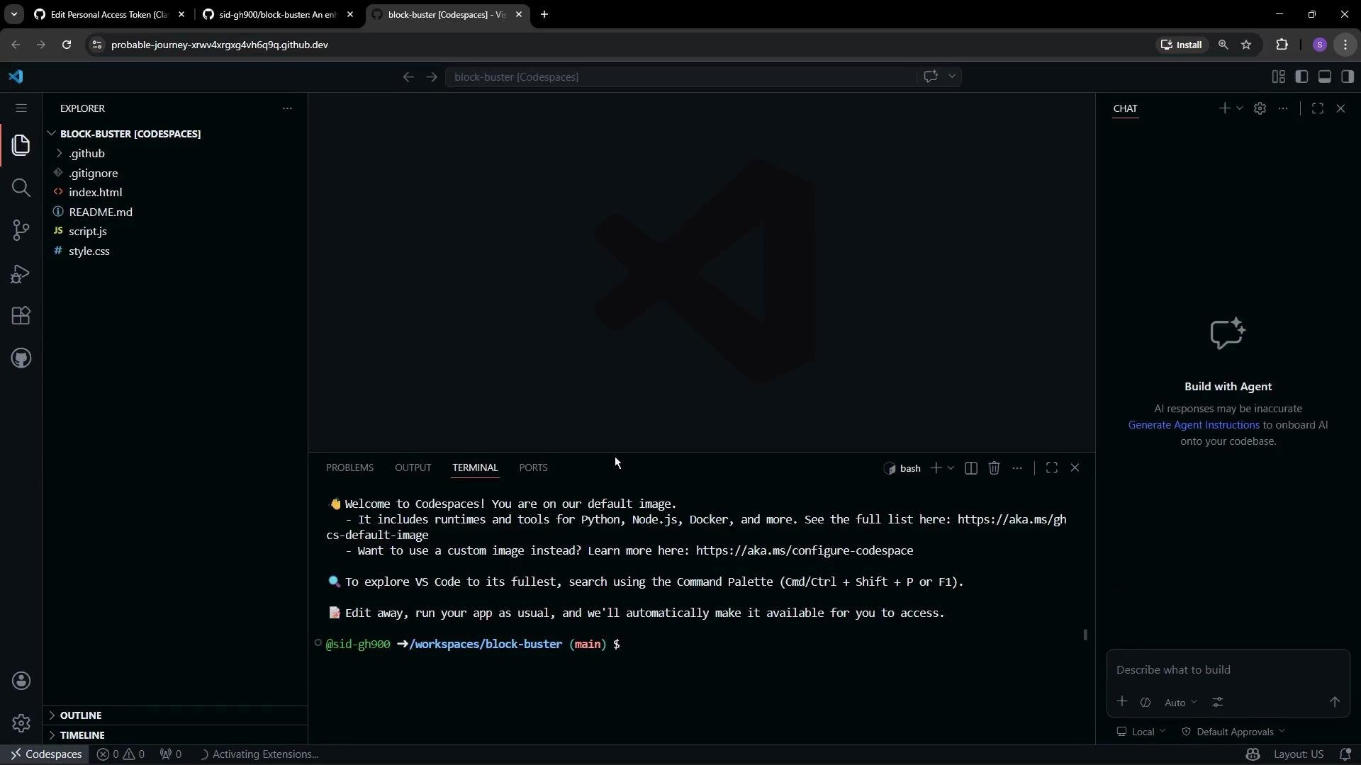Open Explorer views and more actions menu
The width and height of the screenshot is (1361, 765).
point(287,108)
